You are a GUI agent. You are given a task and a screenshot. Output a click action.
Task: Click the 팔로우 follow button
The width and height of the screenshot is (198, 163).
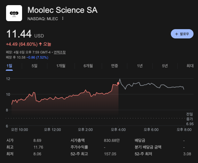pyautogui.click(x=182, y=34)
